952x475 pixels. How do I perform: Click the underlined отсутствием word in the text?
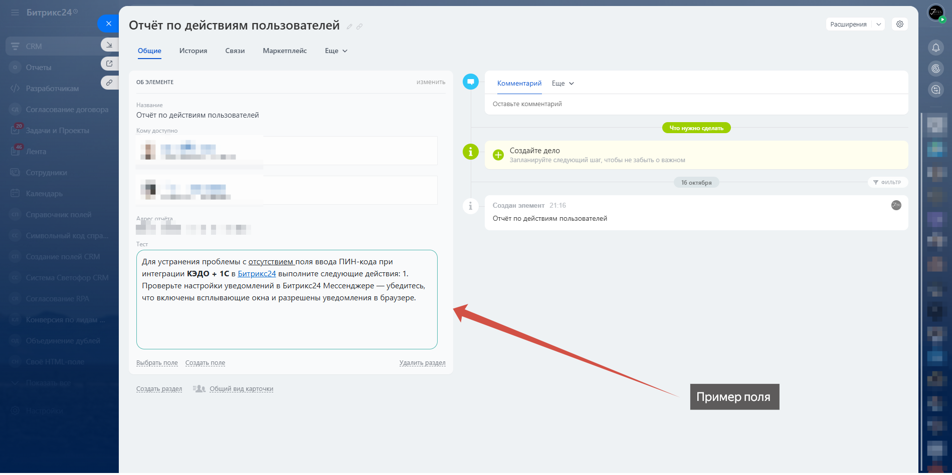pos(271,262)
